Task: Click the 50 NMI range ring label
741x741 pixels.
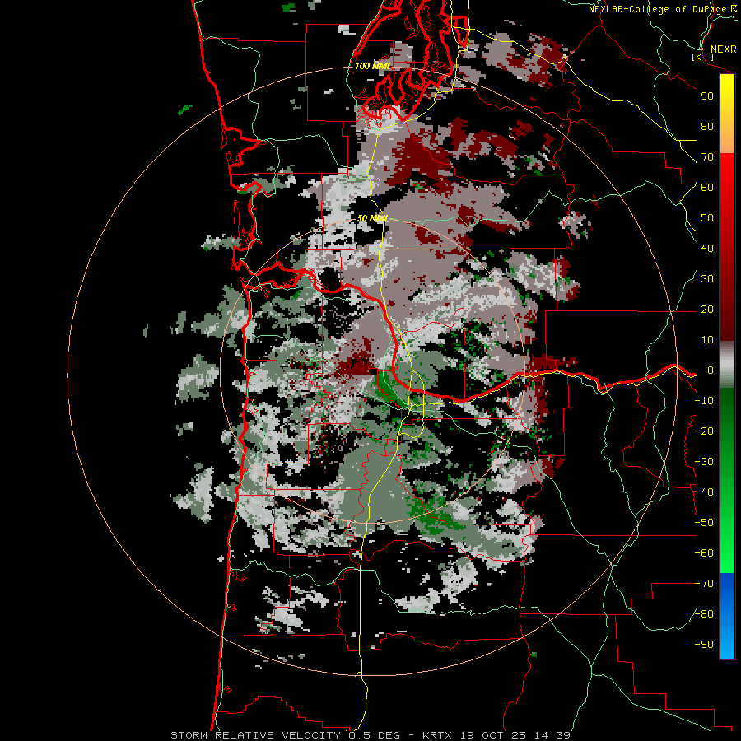Action: 372,218
